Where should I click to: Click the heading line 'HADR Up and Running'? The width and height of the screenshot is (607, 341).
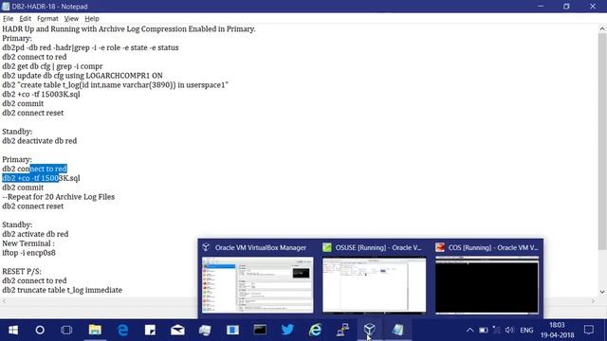[x=129, y=29]
